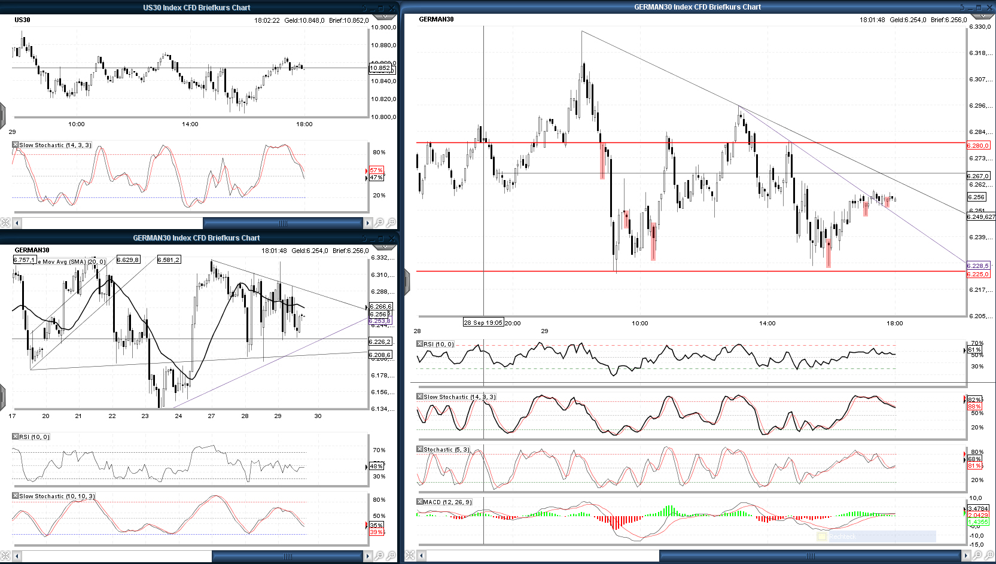Zoom out the small GERMAN30 daily chart

[379, 556]
